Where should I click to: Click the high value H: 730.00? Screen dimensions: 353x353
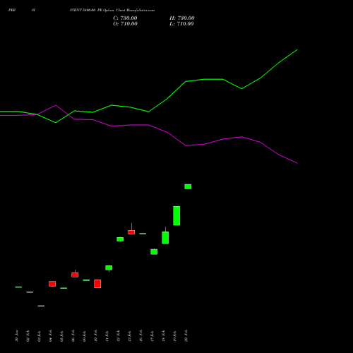(x=182, y=18)
